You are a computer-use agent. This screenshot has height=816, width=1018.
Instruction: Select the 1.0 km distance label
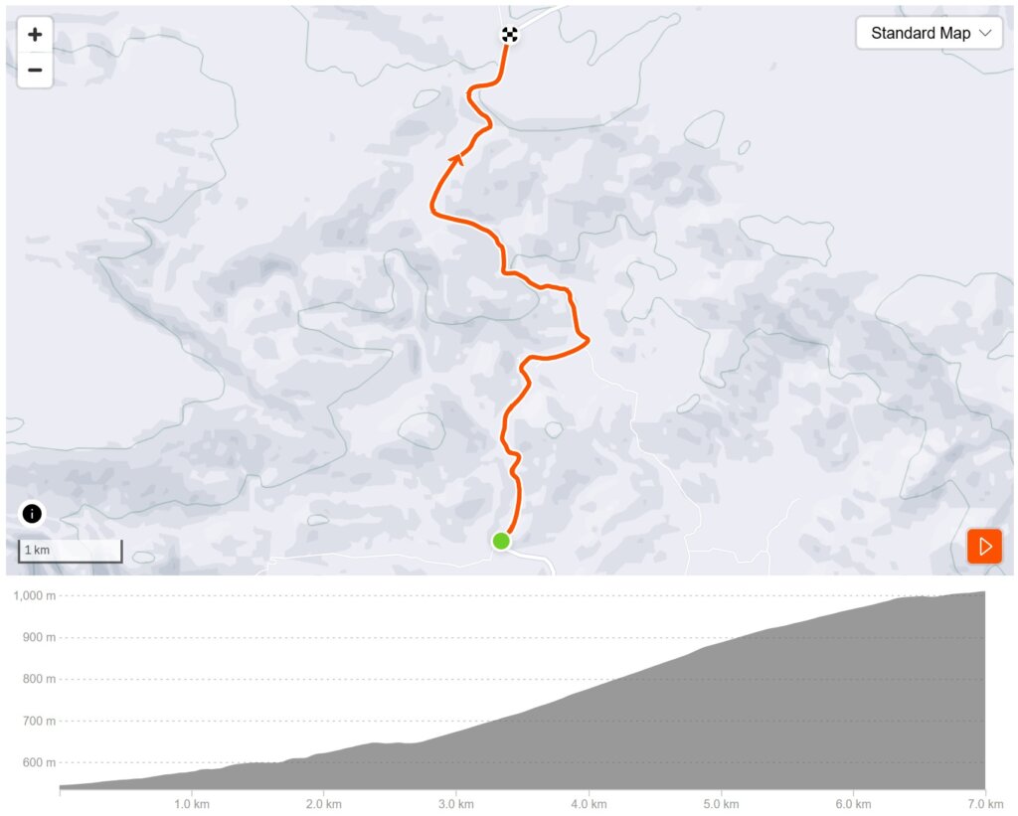click(192, 803)
